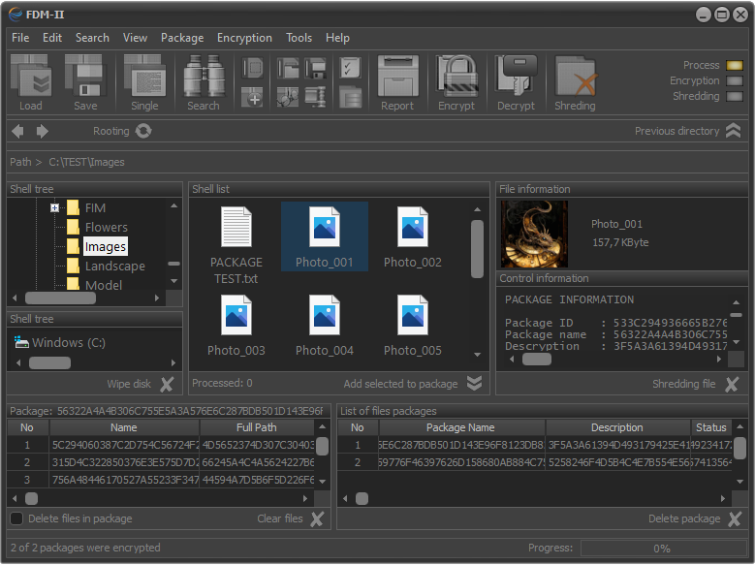This screenshot has height=565, width=755.
Task: Open the Help menu
Action: [337, 38]
